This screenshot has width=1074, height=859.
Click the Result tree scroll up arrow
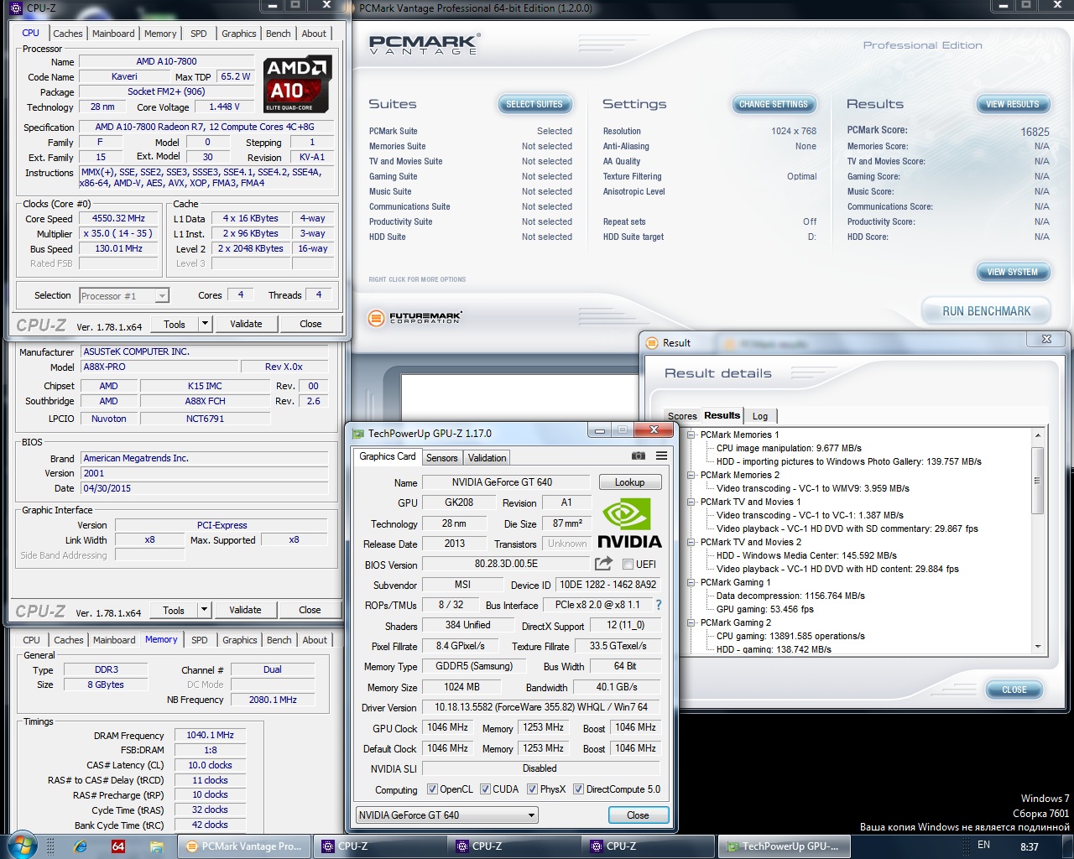[1038, 435]
